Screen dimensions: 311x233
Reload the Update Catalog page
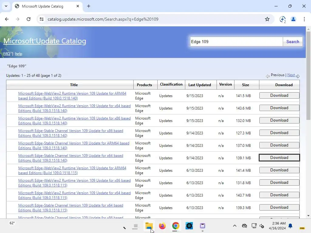click(29, 19)
